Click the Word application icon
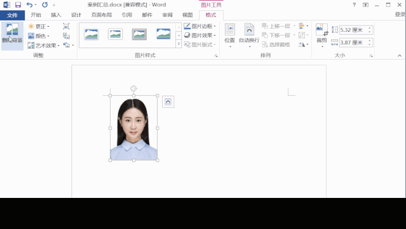The image size is (406, 229). pyautogui.click(x=6, y=4)
